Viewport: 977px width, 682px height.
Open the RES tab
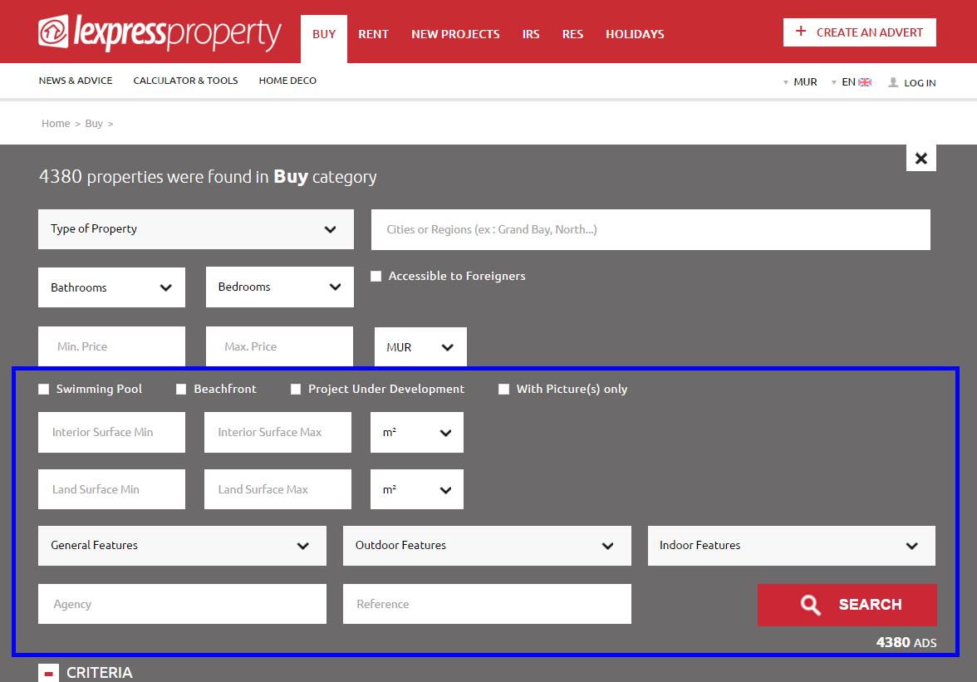[572, 34]
